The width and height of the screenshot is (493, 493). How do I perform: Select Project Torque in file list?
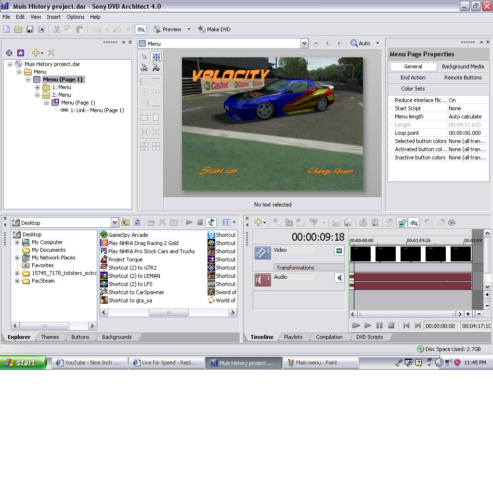coord(122,259)
